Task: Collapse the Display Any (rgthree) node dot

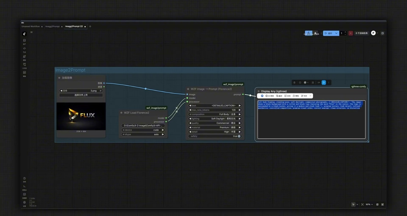Action: click(x=259, y=91)
